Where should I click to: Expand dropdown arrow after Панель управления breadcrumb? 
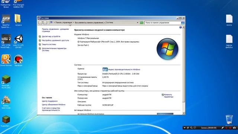tap(74, 23)
